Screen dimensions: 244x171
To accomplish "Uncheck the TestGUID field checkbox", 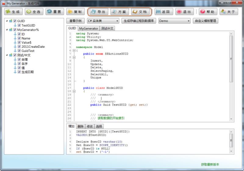I will pos(19,25).
